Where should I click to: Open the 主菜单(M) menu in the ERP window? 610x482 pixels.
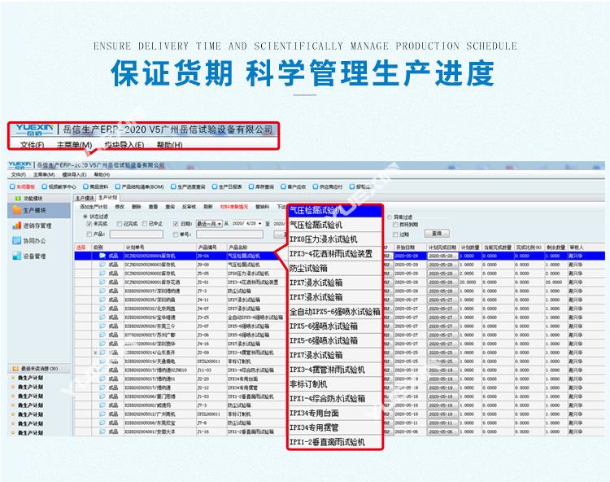coord(44,175)
